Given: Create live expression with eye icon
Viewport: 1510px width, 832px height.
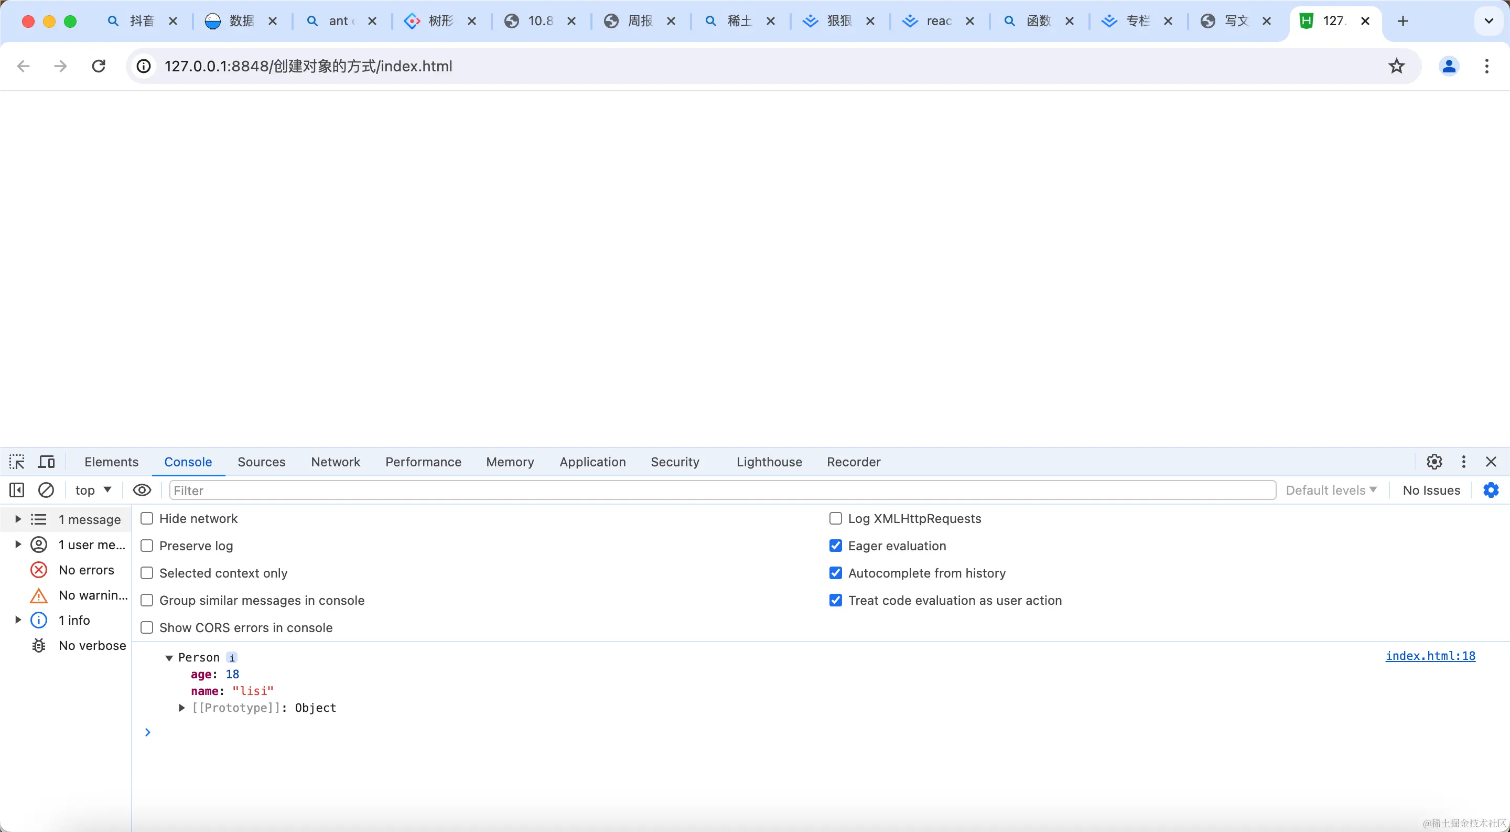Looking at the screenshot, I should 142,490.
